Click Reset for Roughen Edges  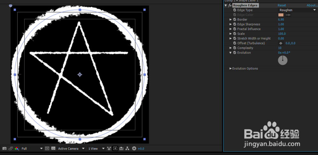(282, 5)
